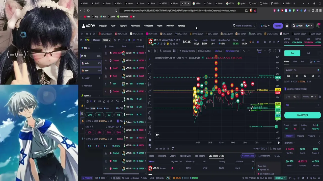Enable the Advanced Trading Strategy checkbox
The height and width of the screenshot is (181, 323).
click(x=285, y=89)
